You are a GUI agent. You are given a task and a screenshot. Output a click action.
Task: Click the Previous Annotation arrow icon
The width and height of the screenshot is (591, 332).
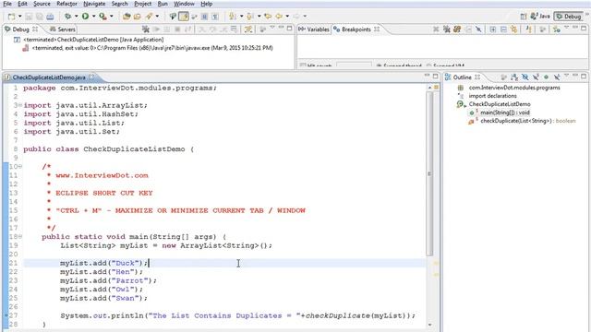(249, 17)
